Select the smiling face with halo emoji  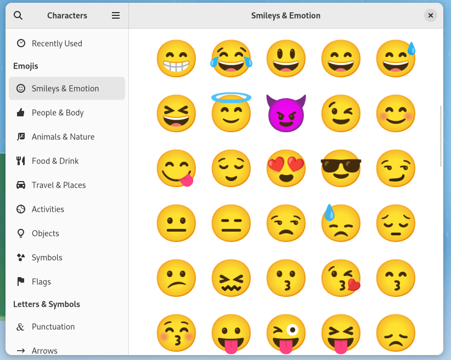(x=231, y=114)
